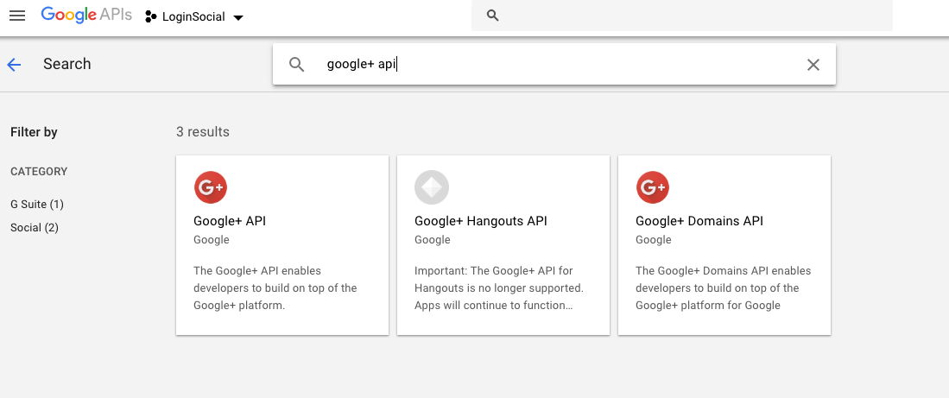Open the hamburger navigation menu

17,16
